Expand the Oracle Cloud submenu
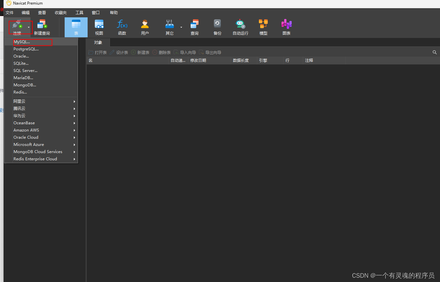The height and width of the screenshot is (282, 440). 41,137
